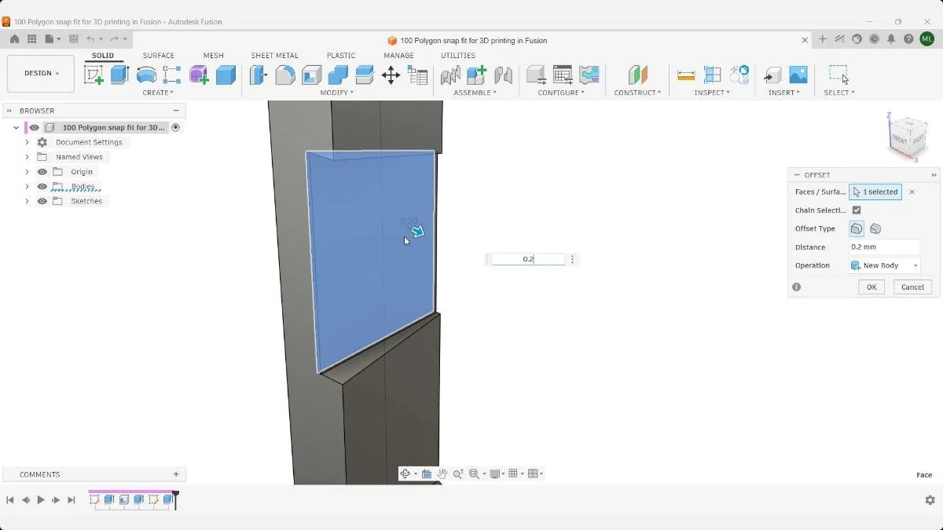The image size is (943, 530).
Task: Select the second Offset Type option
Action: (x=875, y=228)
